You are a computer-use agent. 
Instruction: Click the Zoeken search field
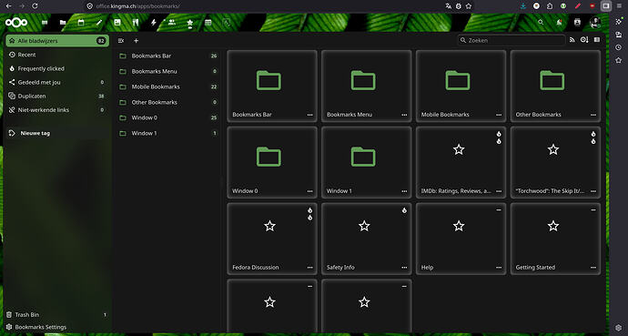click(512, 40)
